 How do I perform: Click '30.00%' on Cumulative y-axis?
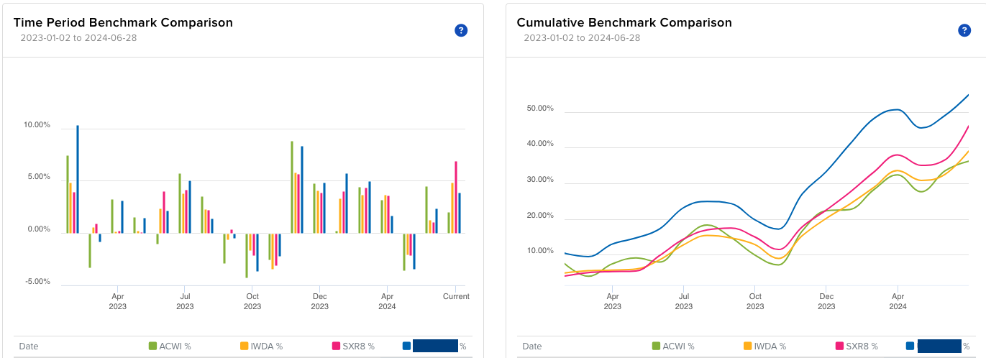pyautogui.click(x=540, y=180)
